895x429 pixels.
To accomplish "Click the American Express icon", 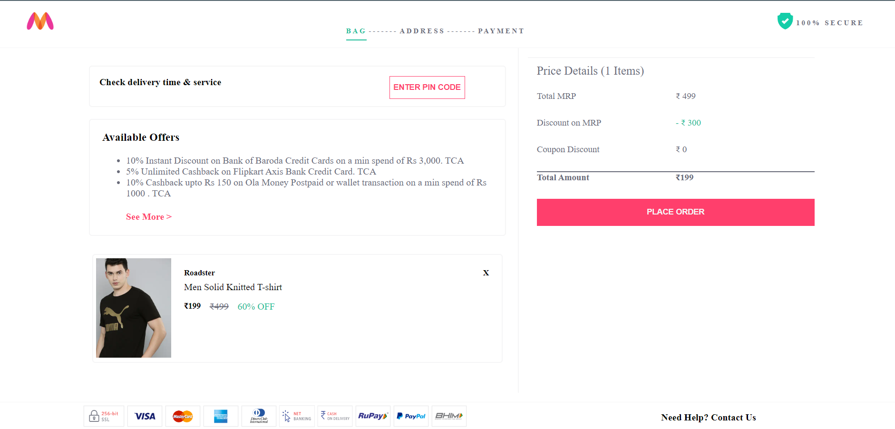I will [x=221, y=416].
